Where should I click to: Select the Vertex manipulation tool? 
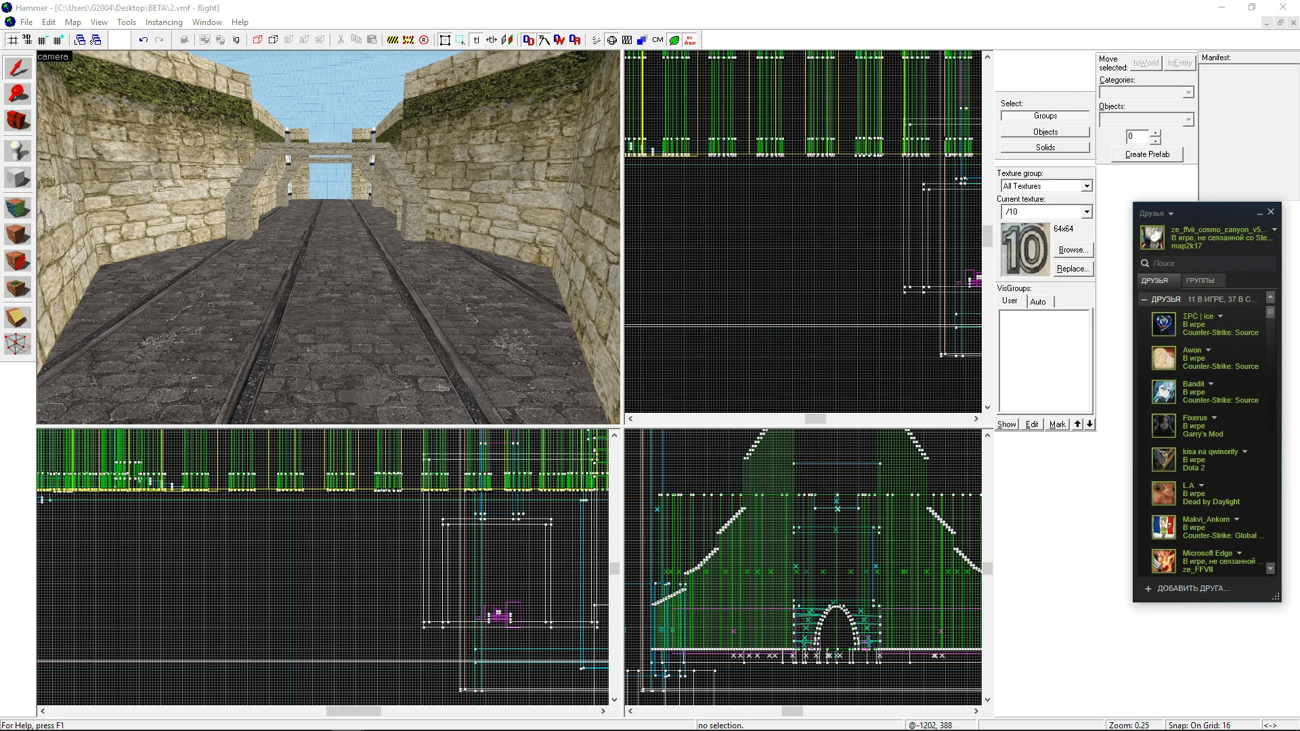[x=18, y=344]
